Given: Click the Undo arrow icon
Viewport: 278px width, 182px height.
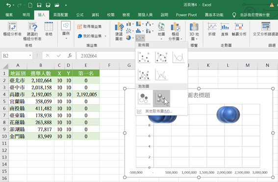Looking at the screenshot, I should 8,5.
